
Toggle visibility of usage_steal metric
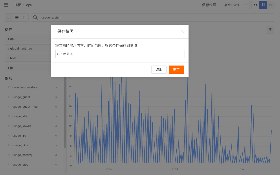coord(56,165)
